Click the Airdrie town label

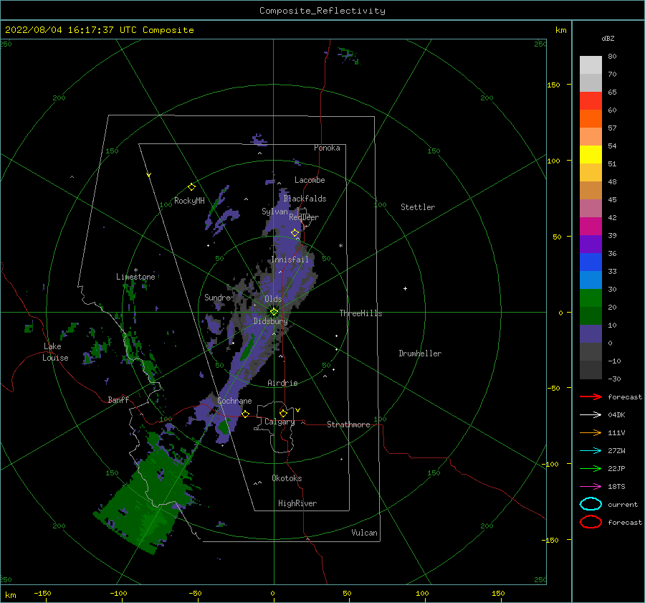pyautogui.click(x=282, y=383)
